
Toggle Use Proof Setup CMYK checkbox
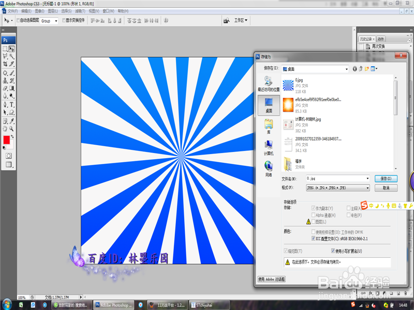click(314, 231)
